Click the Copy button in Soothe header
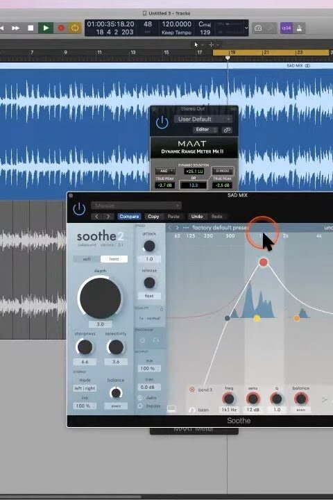The image size is (333, 500). click(153, 217)
